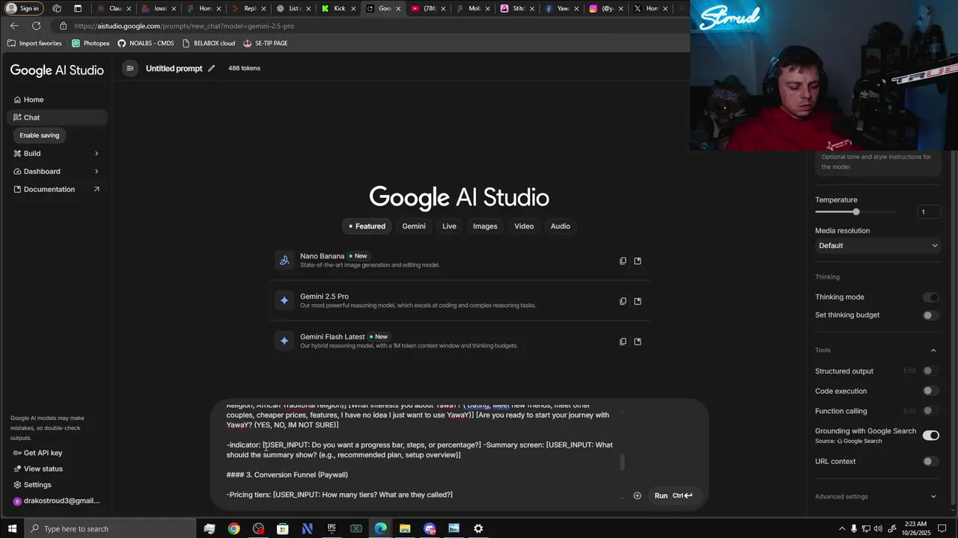Toggle Thinking mode switch
The image size is (958, 538).
click(931, 297)
